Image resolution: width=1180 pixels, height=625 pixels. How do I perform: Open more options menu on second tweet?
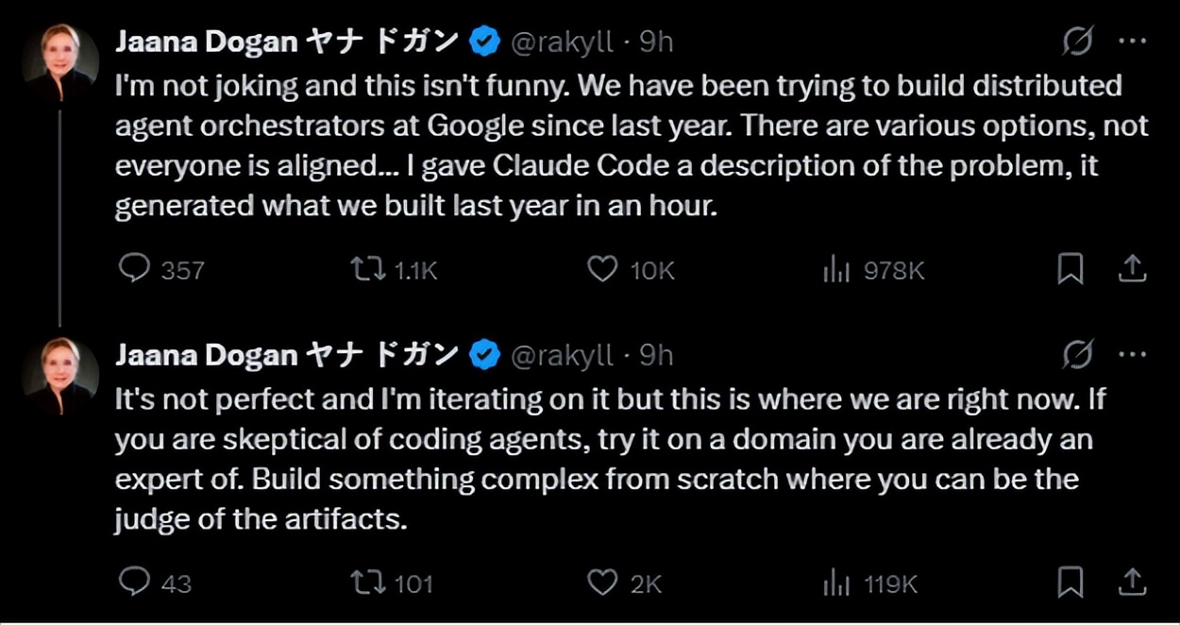pyautogui.click(x=1132, y=355)
